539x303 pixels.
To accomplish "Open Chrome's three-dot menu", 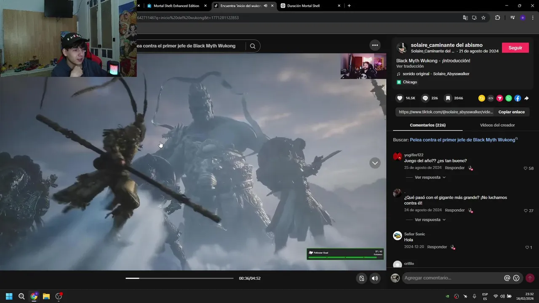I will pos(533,18).
